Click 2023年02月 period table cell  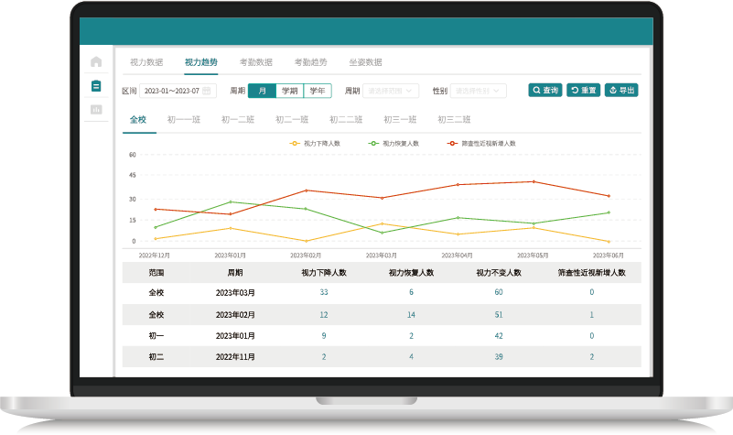coord(235,315)
